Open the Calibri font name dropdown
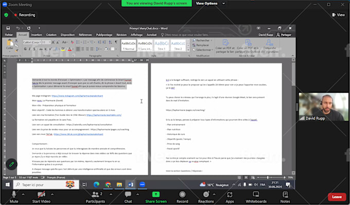Viewport: 350px width, 205px height. coord(40,42)
